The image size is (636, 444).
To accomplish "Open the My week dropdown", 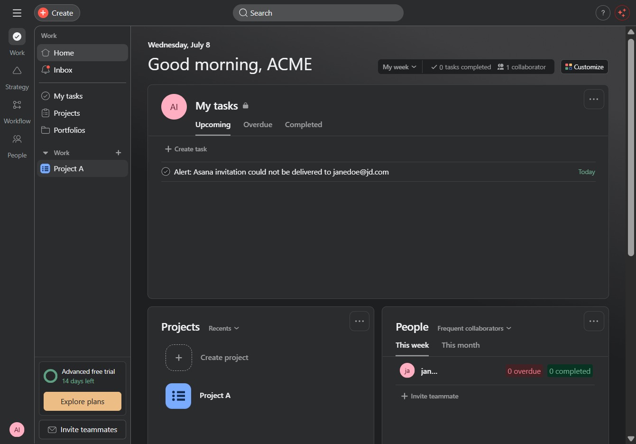I will (399, 67).
